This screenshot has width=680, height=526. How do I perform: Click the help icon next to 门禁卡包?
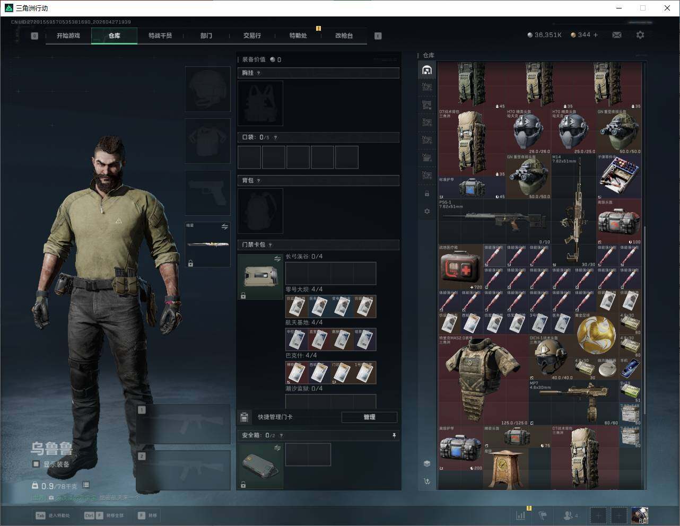click(x=271, y=245)
